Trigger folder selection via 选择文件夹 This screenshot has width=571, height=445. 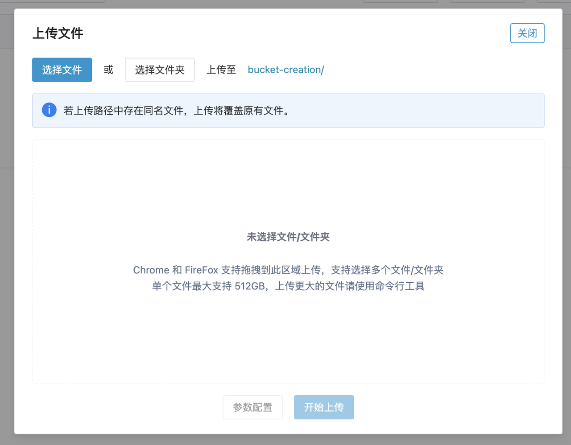click(159, 70)
